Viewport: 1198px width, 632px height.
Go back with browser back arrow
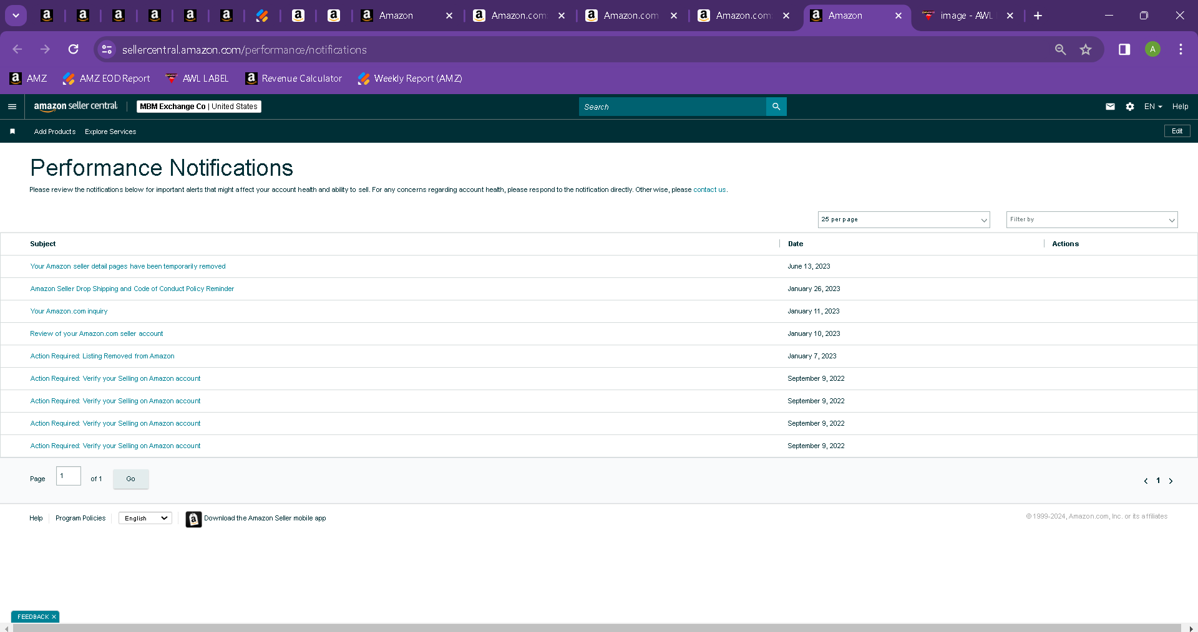pos(17,49)
